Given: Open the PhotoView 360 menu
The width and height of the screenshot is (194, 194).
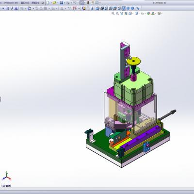Looking at the screenshot, I should [x=11, y=3].
